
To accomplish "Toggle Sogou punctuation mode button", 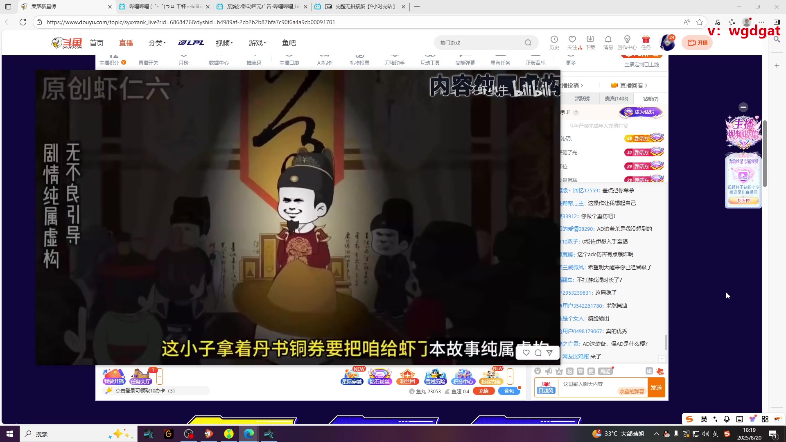I will pyautogui.click(x=715, y=419).
